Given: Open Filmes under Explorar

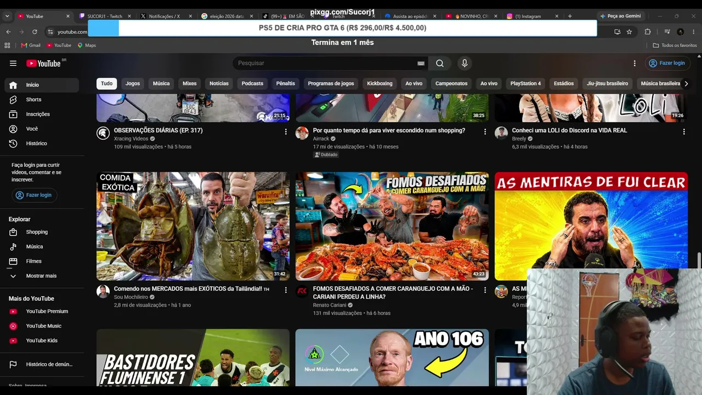Looking at the screenshot, I should click(42, 261).
